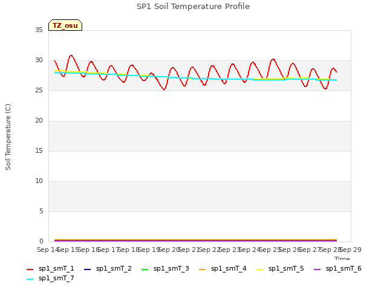Toggle series via sp1_smT_5 legend label

pos(286,268)
